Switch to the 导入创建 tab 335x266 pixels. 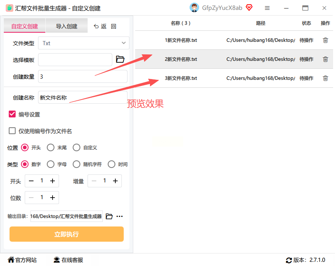[67, 26]
